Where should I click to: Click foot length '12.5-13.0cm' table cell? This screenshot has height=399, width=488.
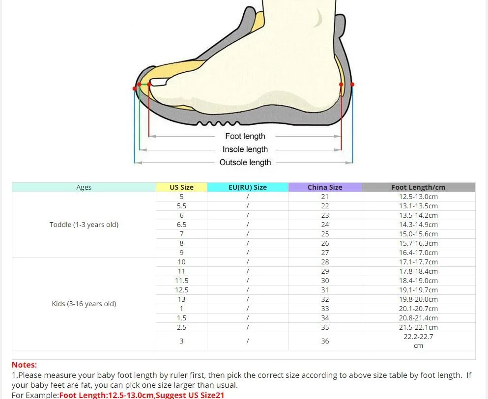click(x=418, y=197)
